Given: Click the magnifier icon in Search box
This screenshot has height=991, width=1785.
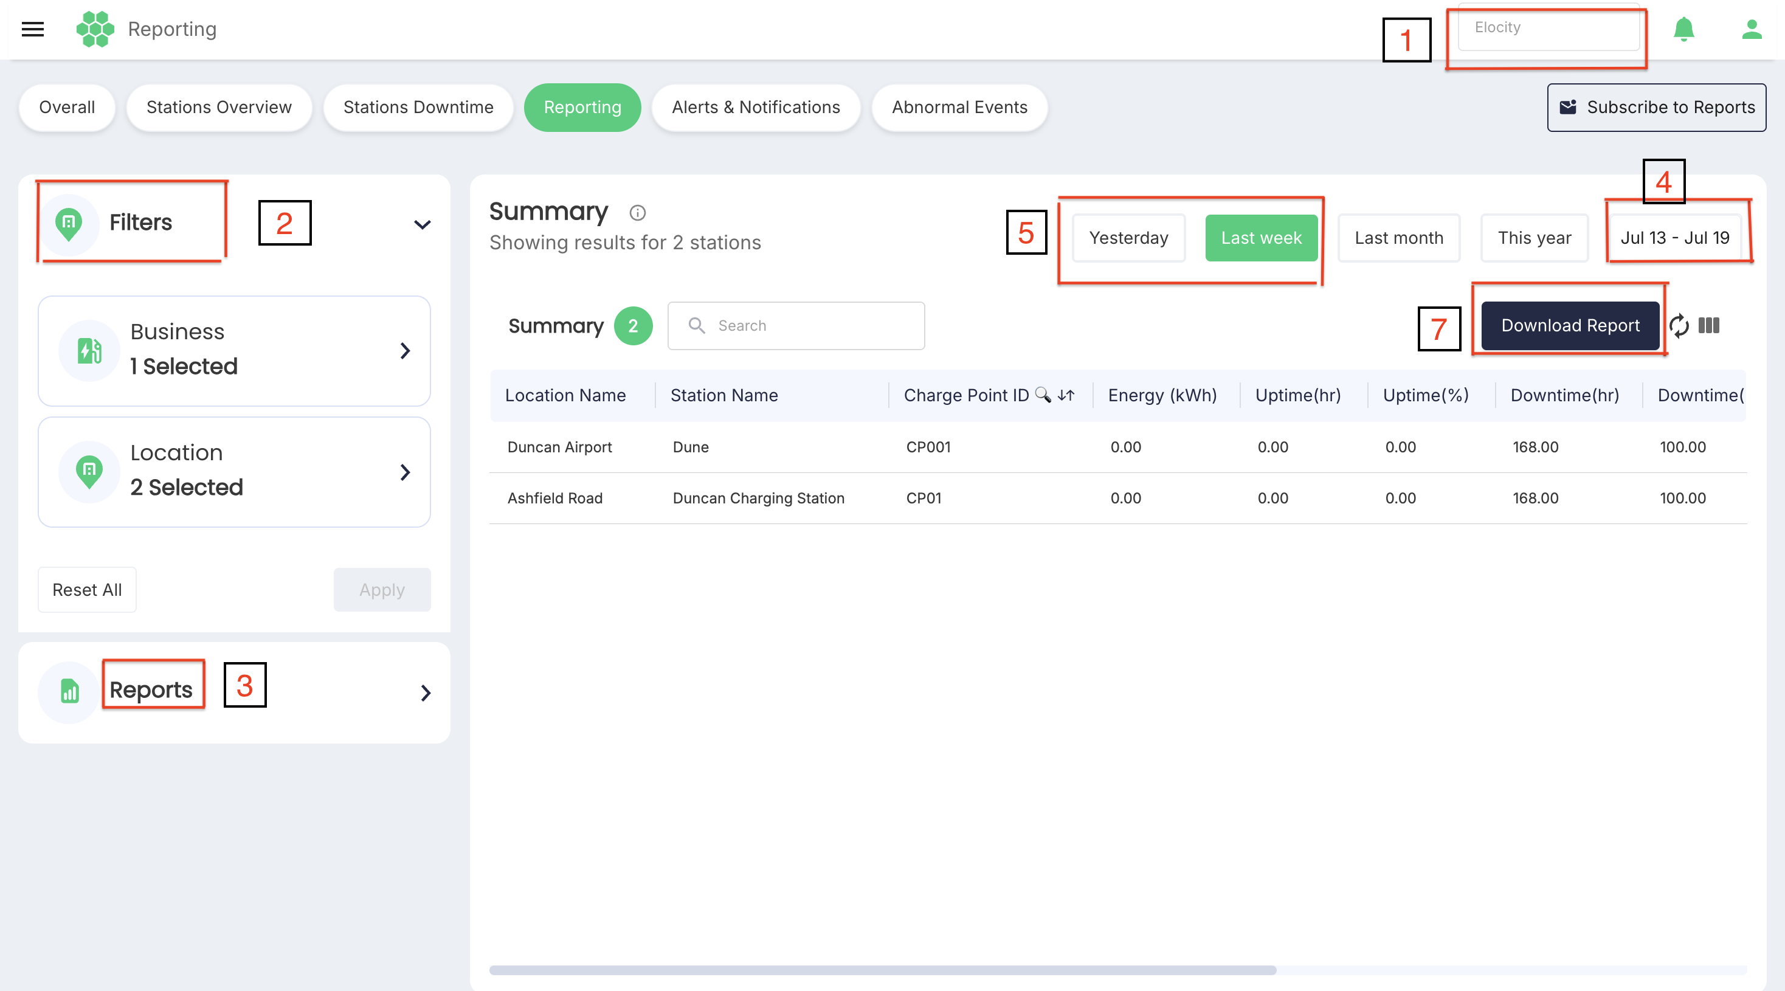Looking at the screenshot, I should [x=696, y=326].
